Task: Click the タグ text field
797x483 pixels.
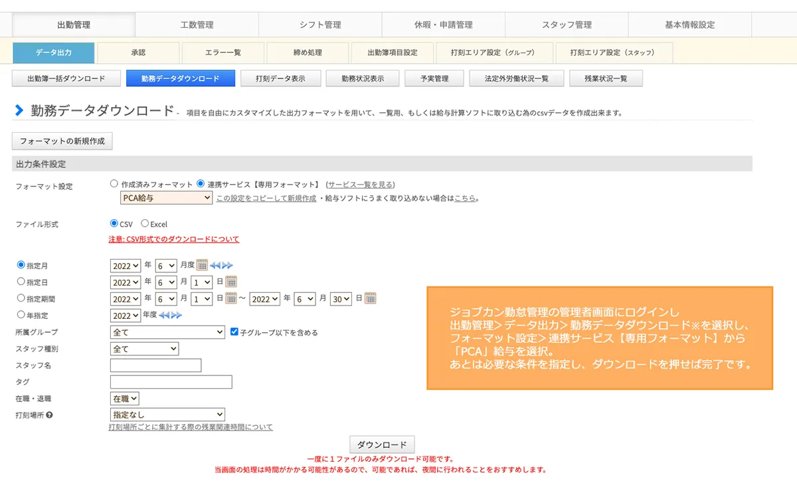Action: [171, 382]
